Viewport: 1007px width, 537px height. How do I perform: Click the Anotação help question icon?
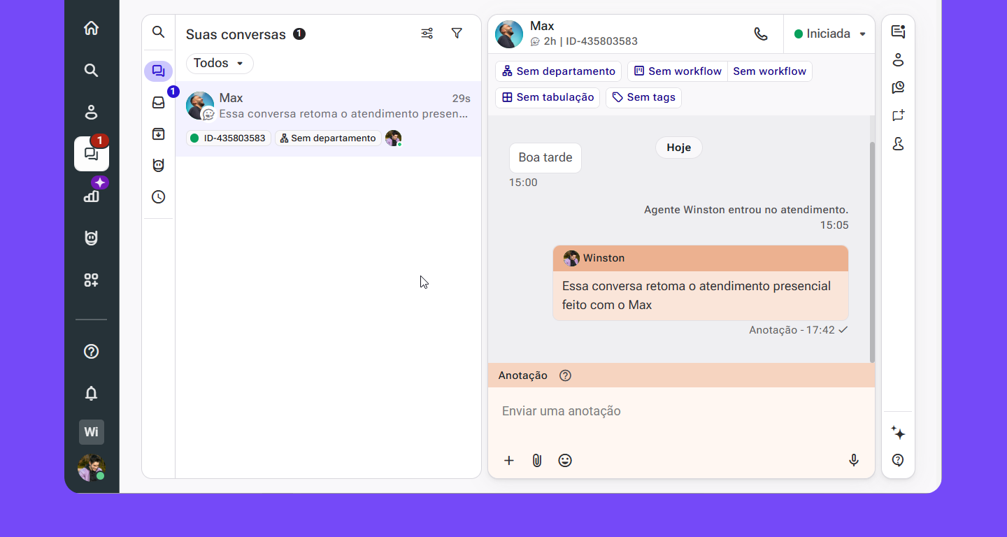point(566,375)
